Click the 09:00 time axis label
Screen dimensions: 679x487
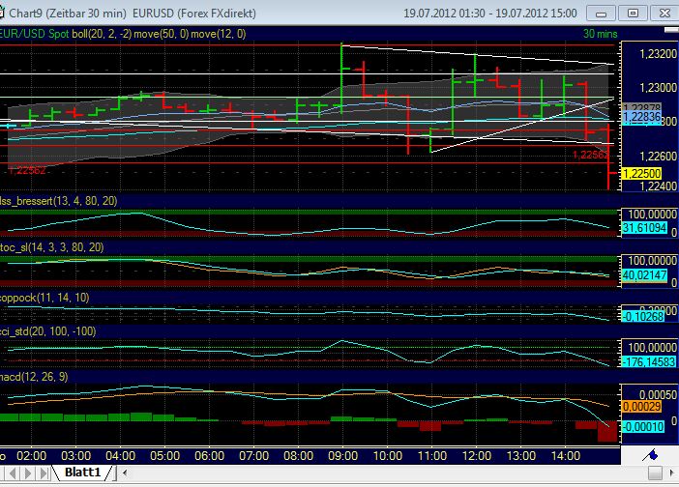(343, 456)
